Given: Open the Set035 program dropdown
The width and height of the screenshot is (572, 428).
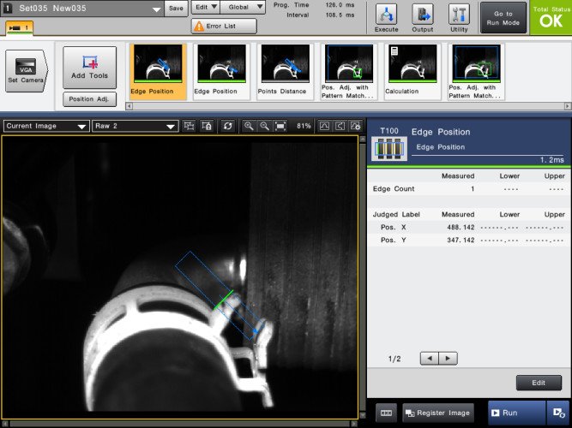Looking at the screenshot, I should pos(155,9).
